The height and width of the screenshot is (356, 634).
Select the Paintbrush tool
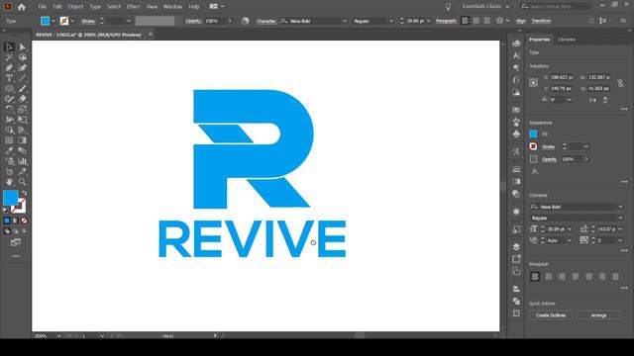(x=22, y=89)
